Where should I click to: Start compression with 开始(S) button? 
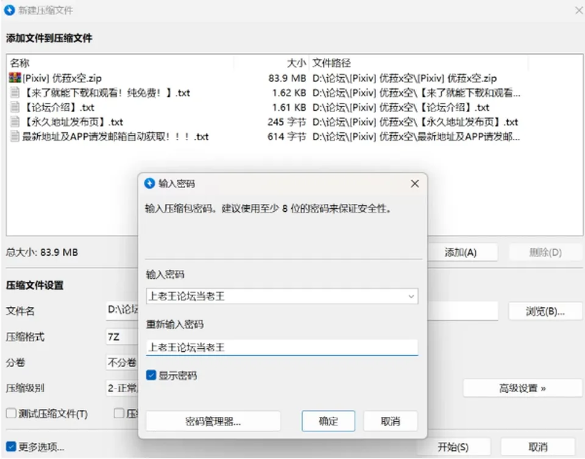(453, 447)
